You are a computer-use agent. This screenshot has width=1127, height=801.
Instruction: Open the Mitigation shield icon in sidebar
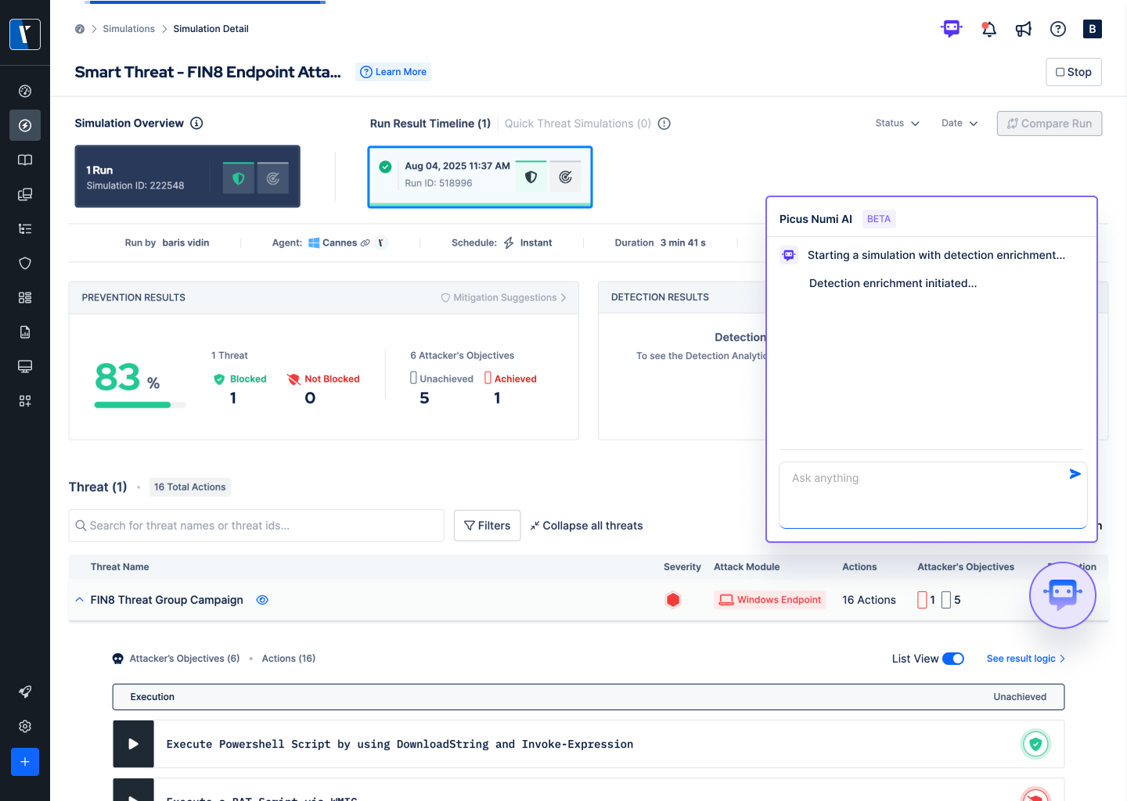(24, 263)
